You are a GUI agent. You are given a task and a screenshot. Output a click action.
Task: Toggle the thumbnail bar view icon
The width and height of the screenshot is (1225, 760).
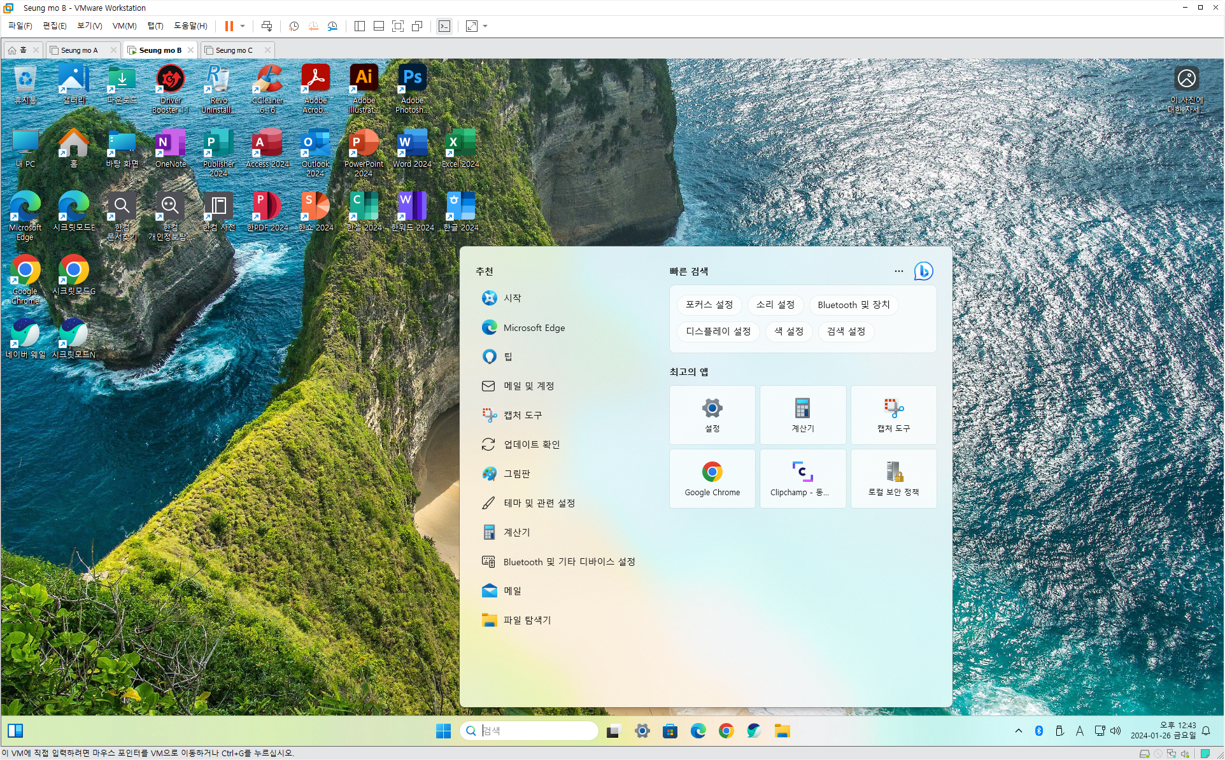379,26
